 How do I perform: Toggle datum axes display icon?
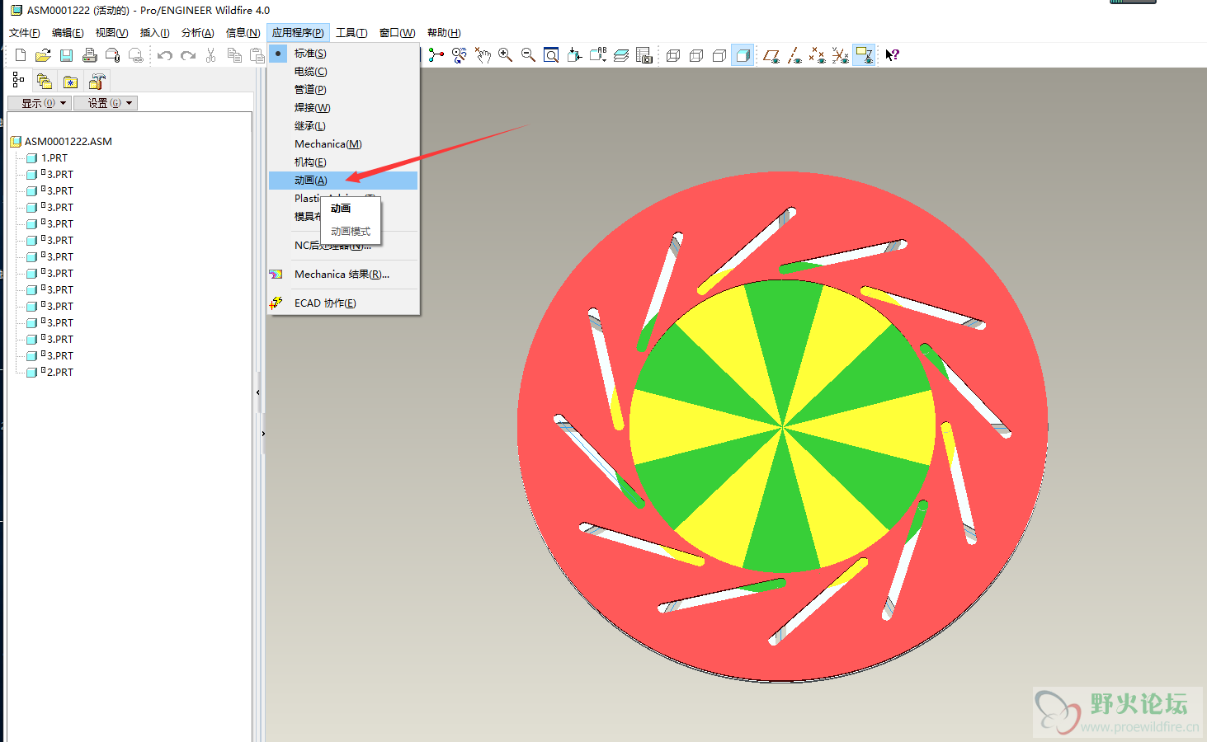pyautogui.click(x=794, y=55)
